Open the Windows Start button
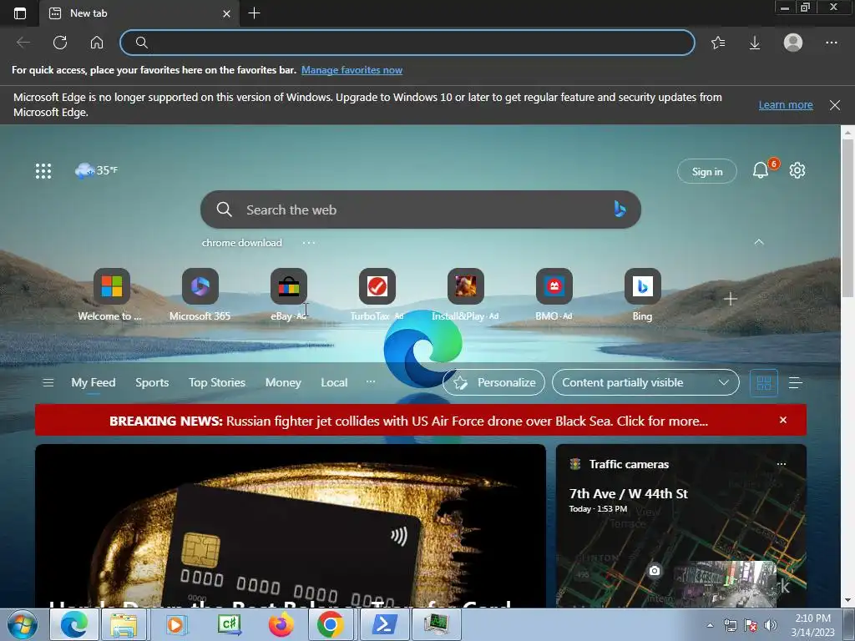Screen dimensions: 855x641 [23, 624]
